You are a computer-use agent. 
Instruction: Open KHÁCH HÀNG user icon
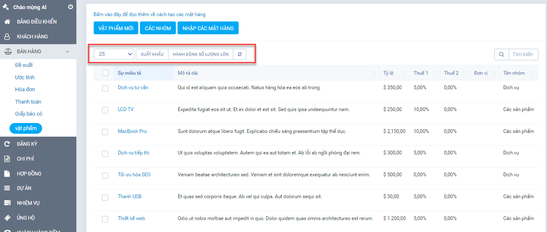point(7,37)
